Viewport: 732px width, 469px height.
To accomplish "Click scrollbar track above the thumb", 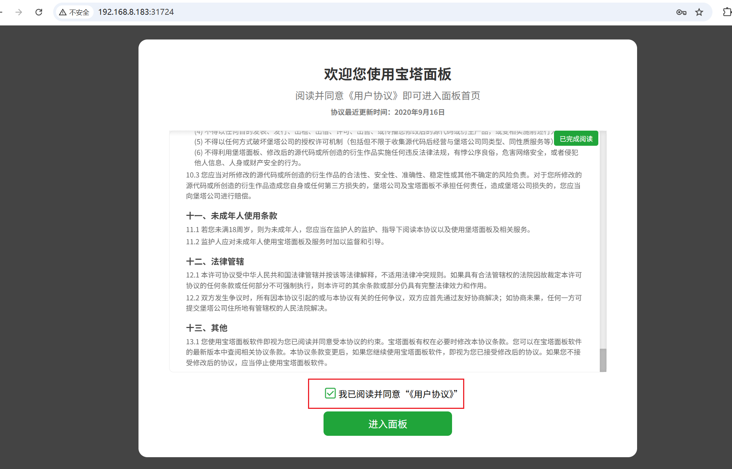I will tap(603, 240).
